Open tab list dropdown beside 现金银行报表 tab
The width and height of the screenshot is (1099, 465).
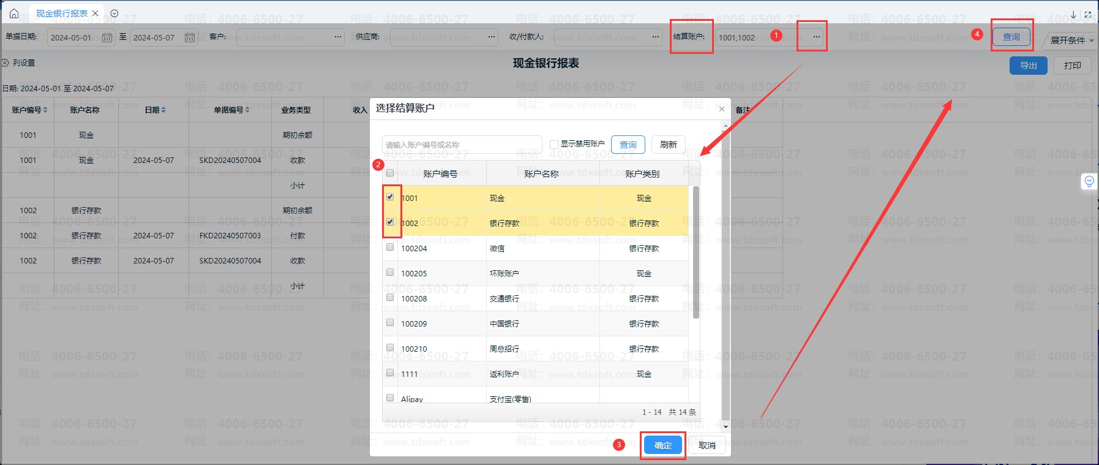(x=114, y=13)
